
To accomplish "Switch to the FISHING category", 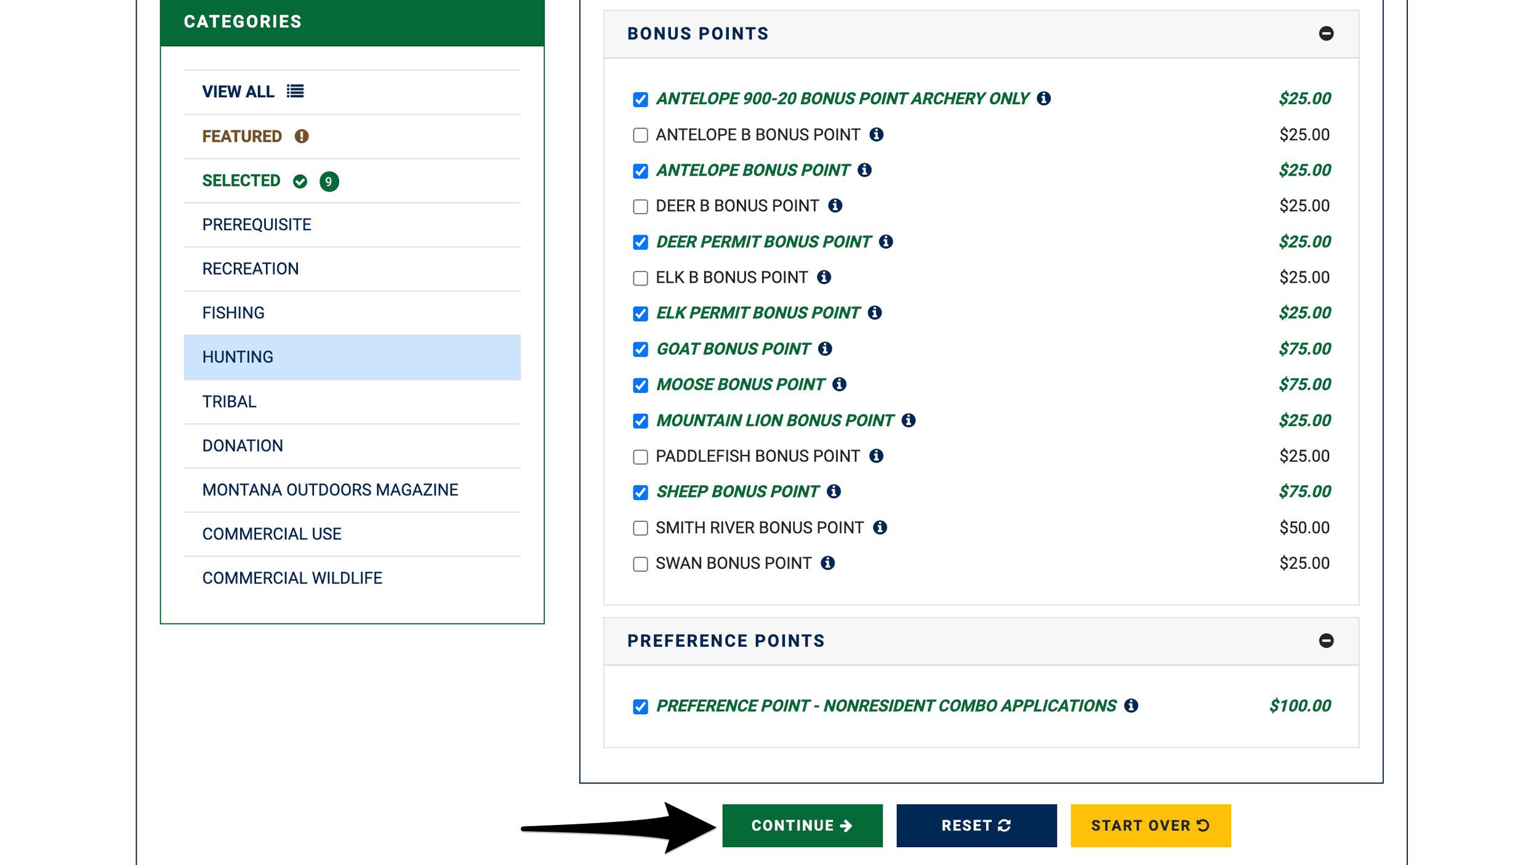I will pyautogui.click(x=233, y=313).
